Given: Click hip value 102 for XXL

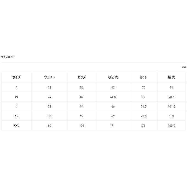Looking at the screenshot, I should pyautogui.click(x=82, y=126).
